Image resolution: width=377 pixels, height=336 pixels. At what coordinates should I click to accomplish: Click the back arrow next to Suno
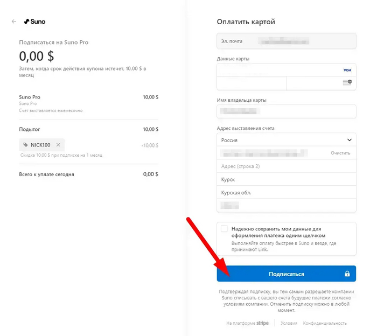click(13, 22)
